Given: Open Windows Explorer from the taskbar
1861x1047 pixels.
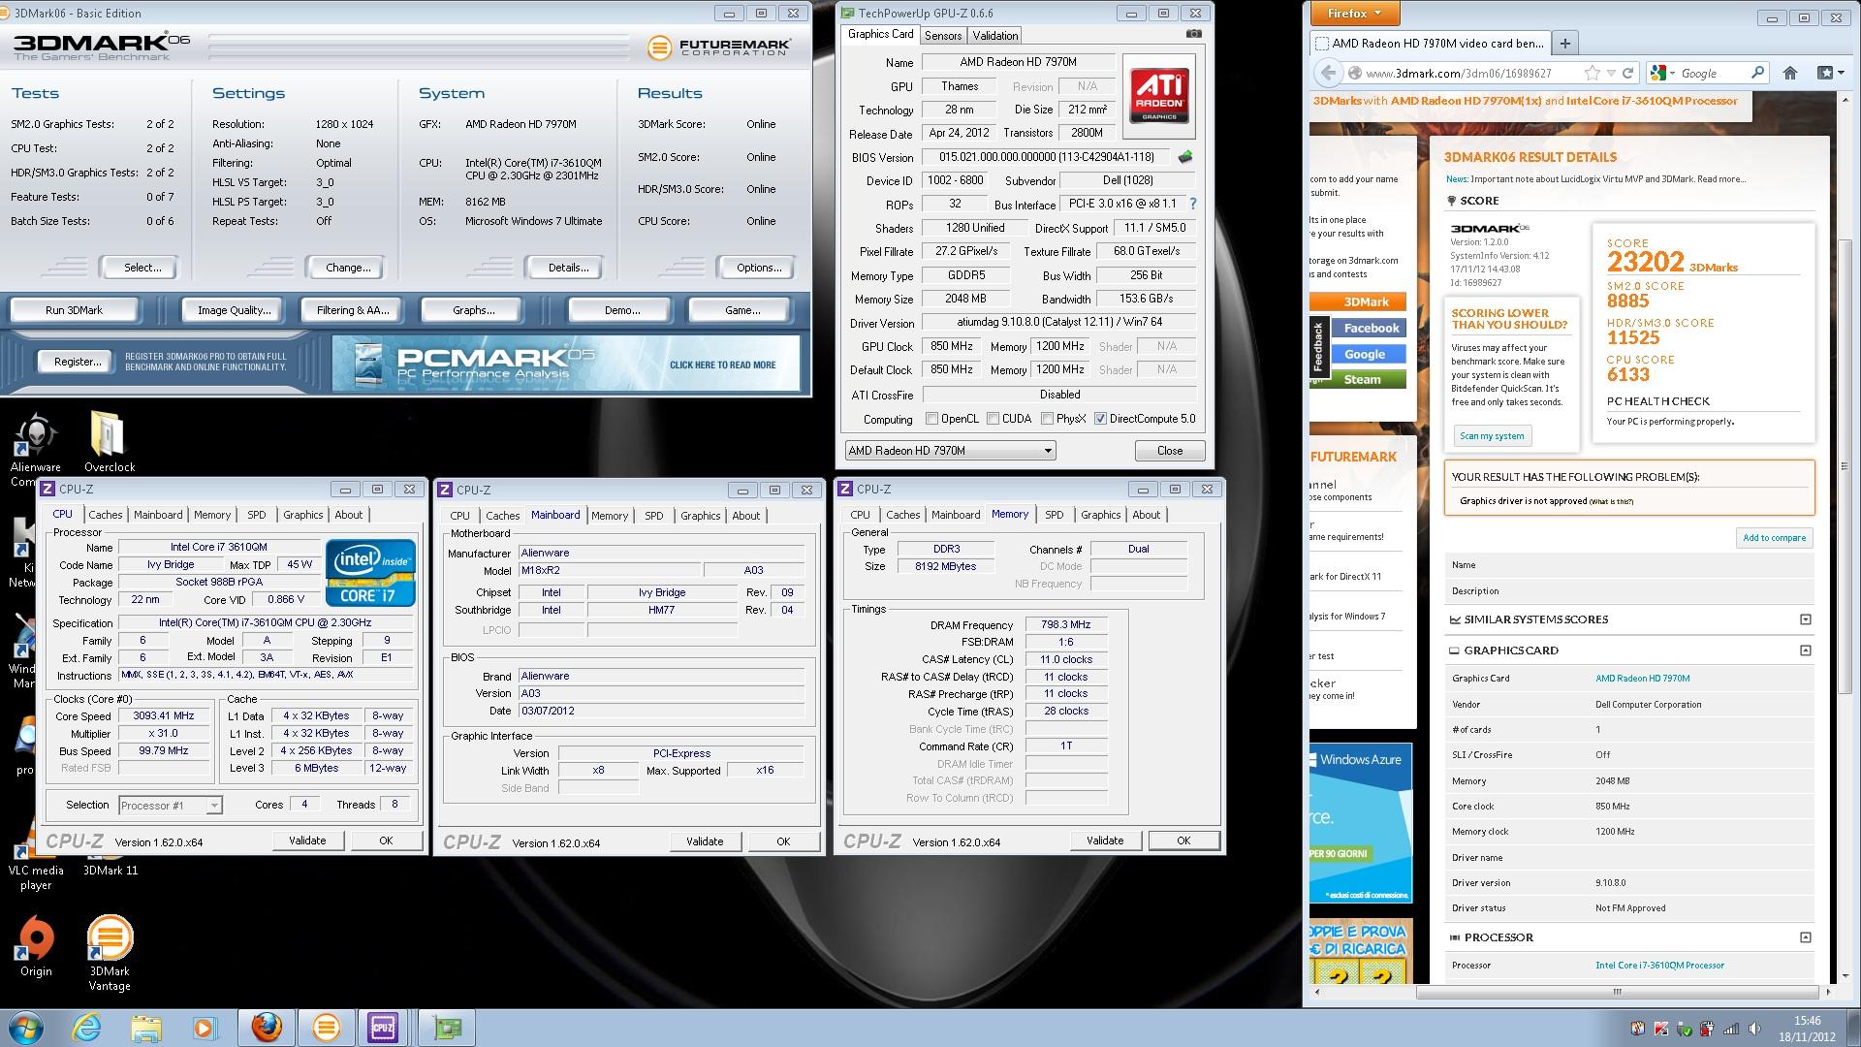Looking at the screenshot, I should coord(146,1028).
